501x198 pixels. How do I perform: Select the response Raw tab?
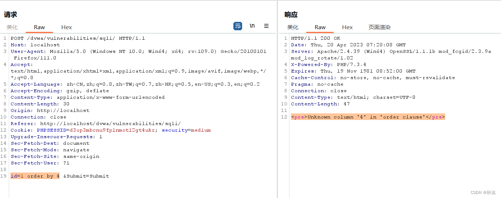320,27
